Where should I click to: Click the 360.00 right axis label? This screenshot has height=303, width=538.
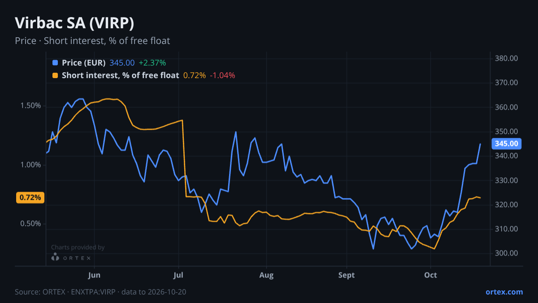(507, 107)
